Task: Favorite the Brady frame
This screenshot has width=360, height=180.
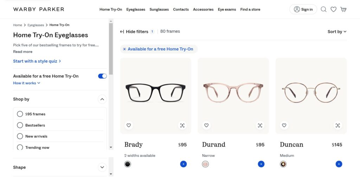Action: pos(129,125)
